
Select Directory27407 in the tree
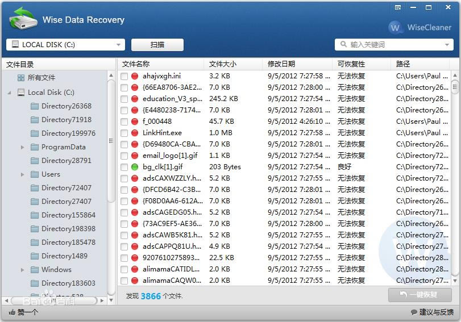(x=67, y=202)
